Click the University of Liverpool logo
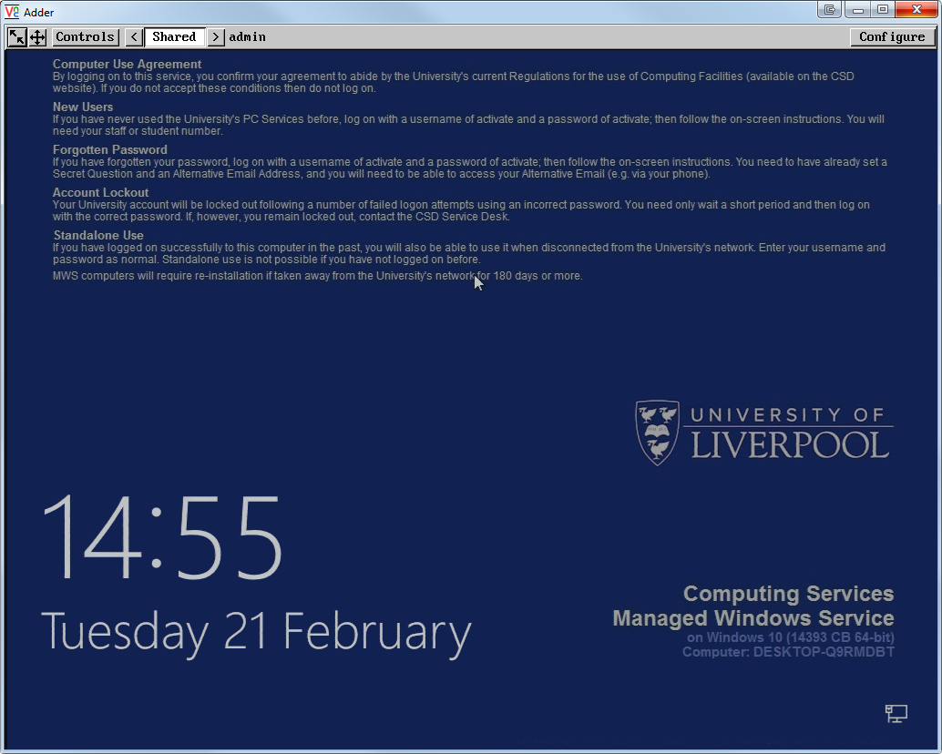942x754 pixels. pos(763,433)
